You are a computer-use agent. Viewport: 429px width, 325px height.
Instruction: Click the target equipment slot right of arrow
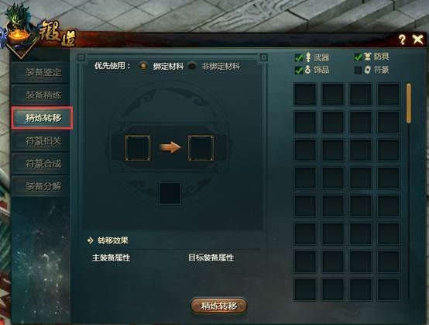[x=201, y=147]
